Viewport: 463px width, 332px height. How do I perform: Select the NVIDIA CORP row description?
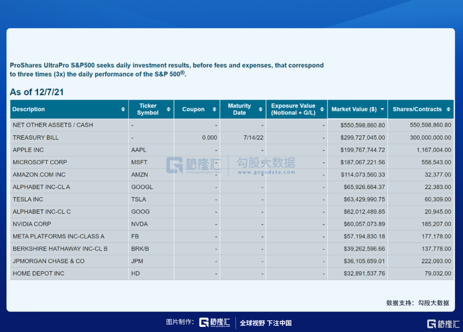point(32,224)
